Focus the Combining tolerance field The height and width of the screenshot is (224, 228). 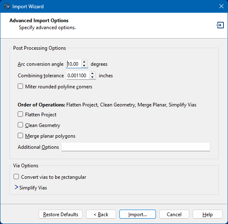click(78, 76)
